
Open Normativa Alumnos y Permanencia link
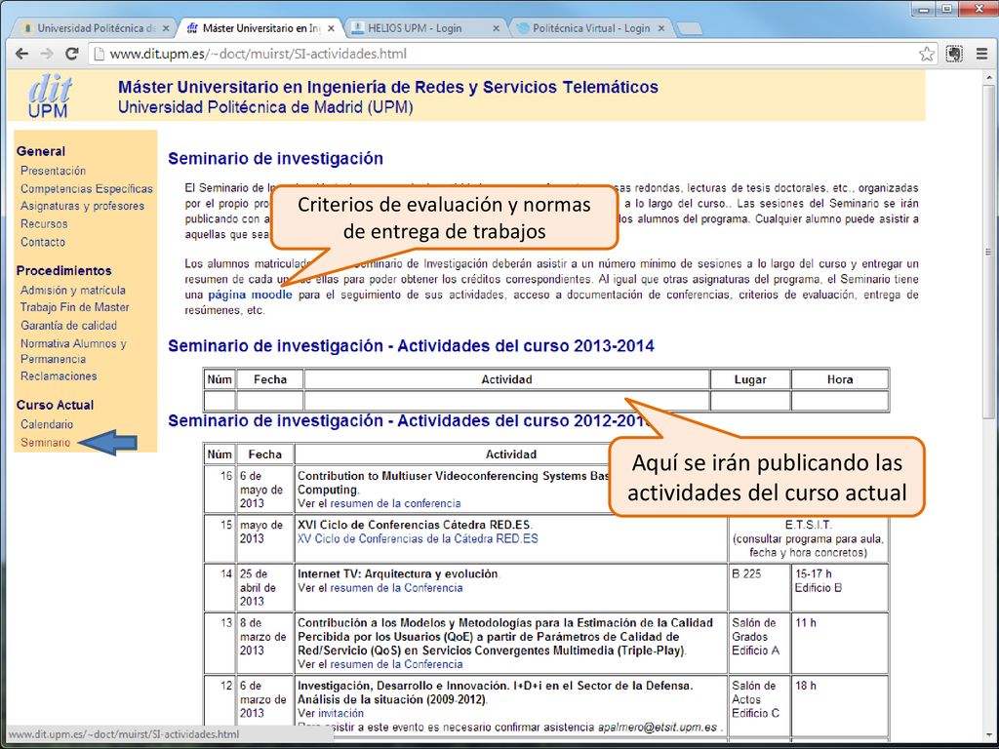point(73,351)
